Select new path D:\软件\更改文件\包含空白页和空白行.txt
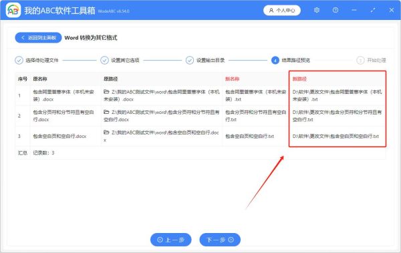The width and height of the screenshot is (401, 253). (x=336, y=136)
